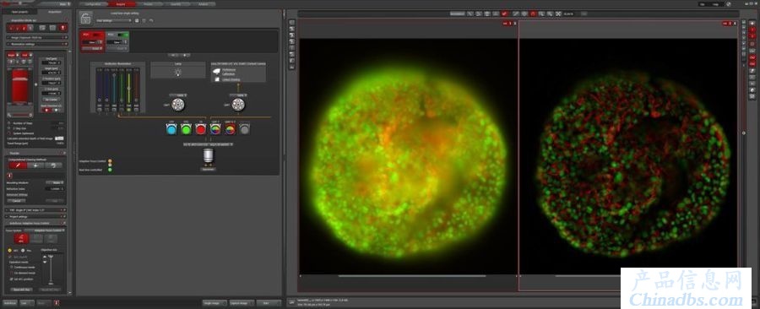Screen dimensions: 760x309
Task: Switch to the Analysis tab
Action: (202, 4)
